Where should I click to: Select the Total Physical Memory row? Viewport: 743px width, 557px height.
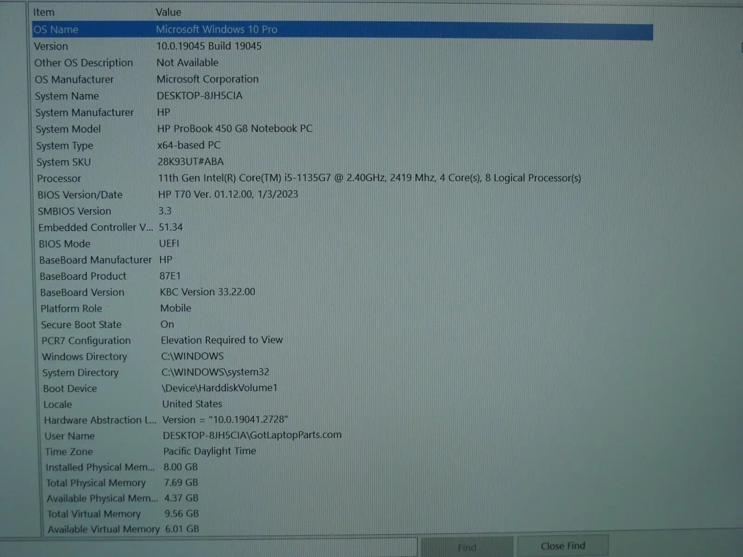click(x=96, y=483)
